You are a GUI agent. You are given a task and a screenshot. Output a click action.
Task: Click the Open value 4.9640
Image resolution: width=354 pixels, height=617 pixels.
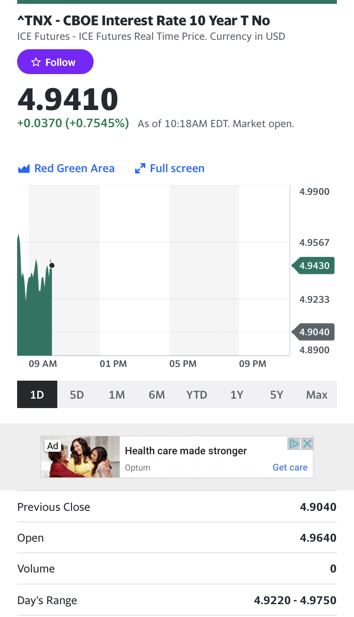318,538
